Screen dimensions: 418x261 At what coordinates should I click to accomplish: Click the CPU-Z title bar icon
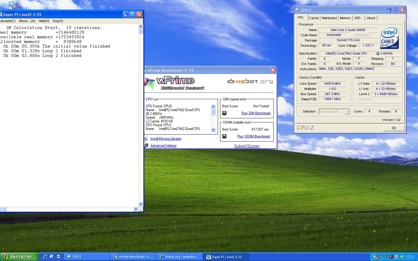pyautogui.click(x=297, y=10)
